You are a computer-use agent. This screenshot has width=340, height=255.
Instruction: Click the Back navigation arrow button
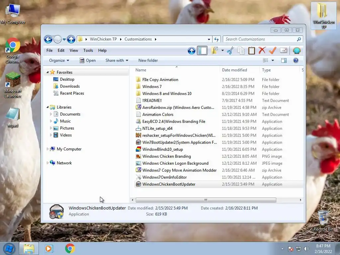point(48,39)
